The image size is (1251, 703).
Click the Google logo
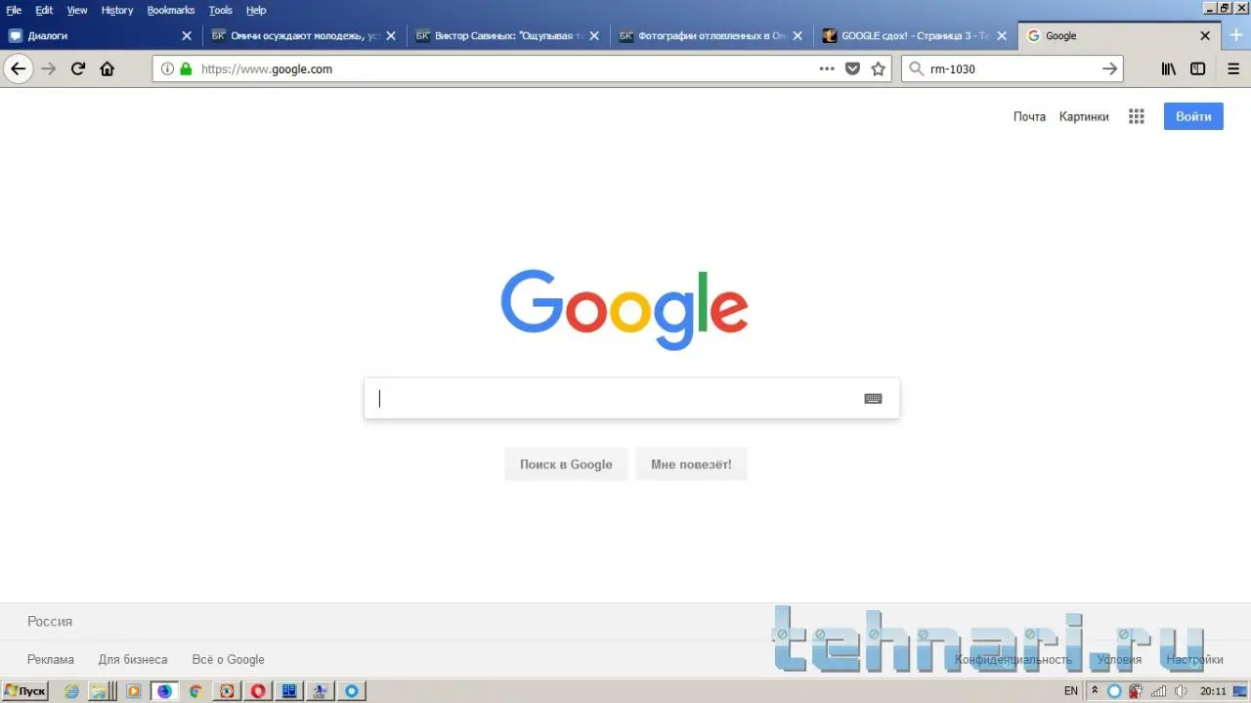click(x=625, y=308)
